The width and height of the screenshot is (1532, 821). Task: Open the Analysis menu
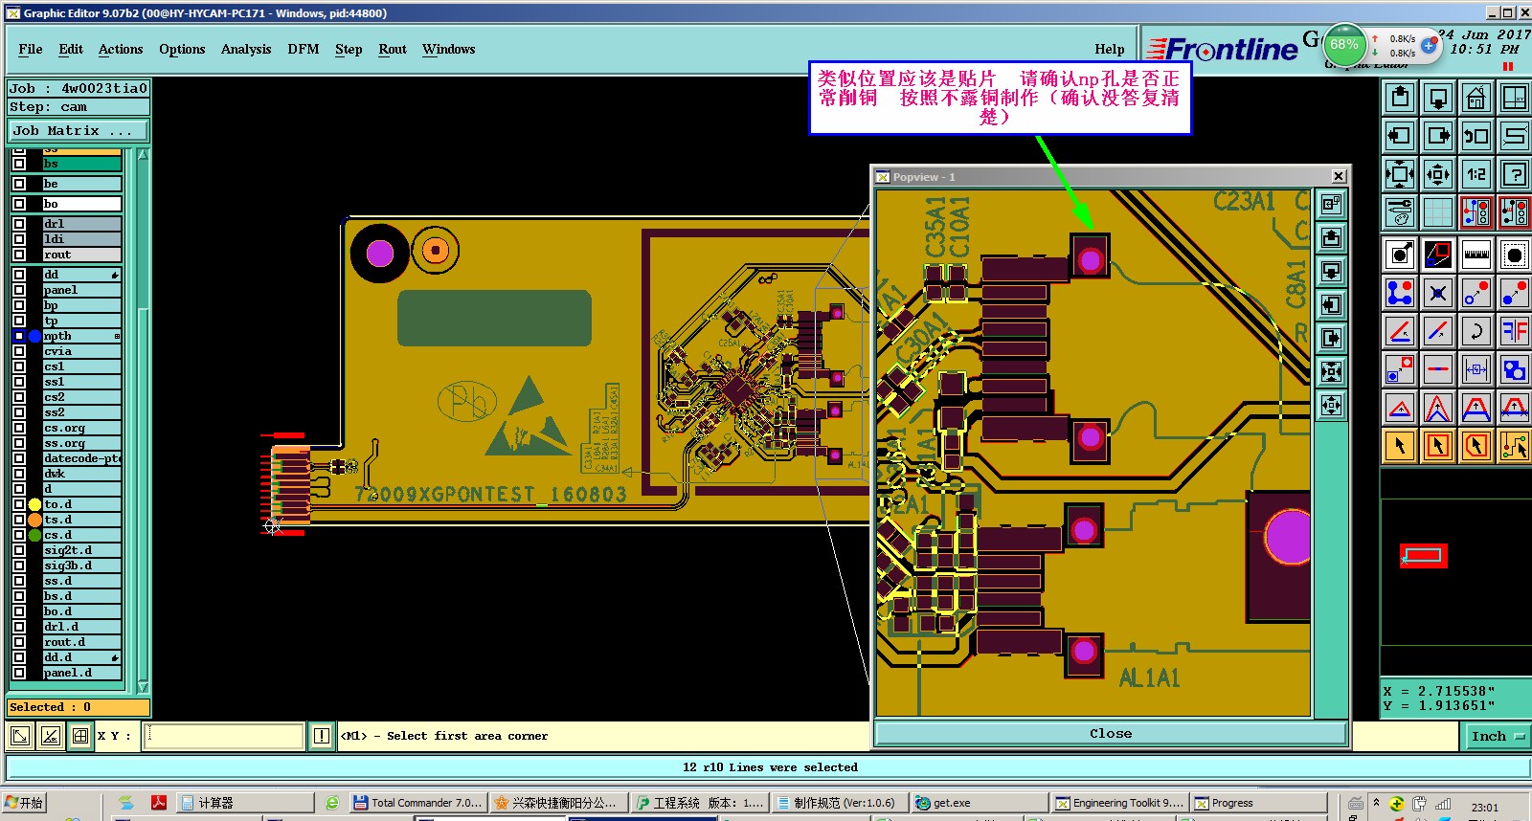tap(246, 49)
